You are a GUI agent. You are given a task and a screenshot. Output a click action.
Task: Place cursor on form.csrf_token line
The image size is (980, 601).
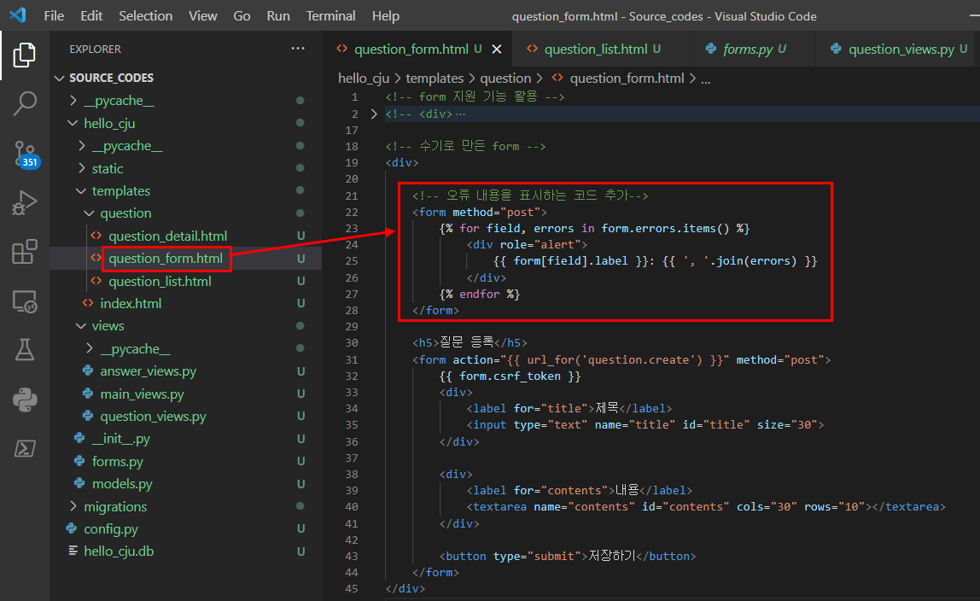coord(510,376)
